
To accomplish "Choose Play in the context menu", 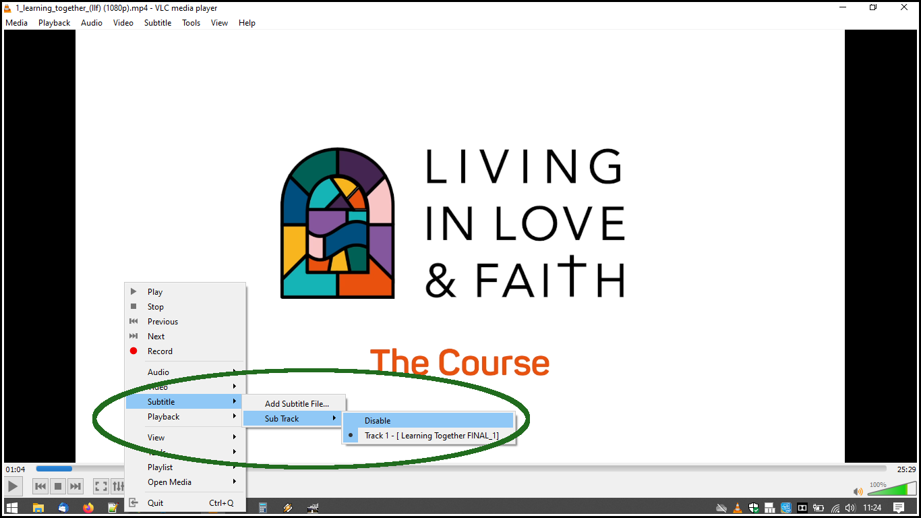I will [185, 291].
